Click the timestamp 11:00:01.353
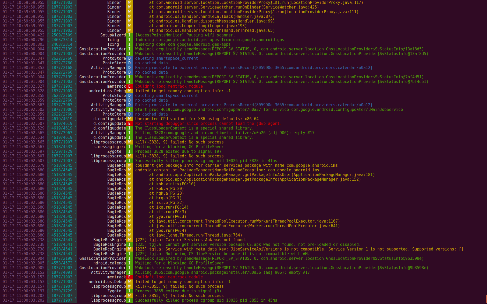 [31, 68]
